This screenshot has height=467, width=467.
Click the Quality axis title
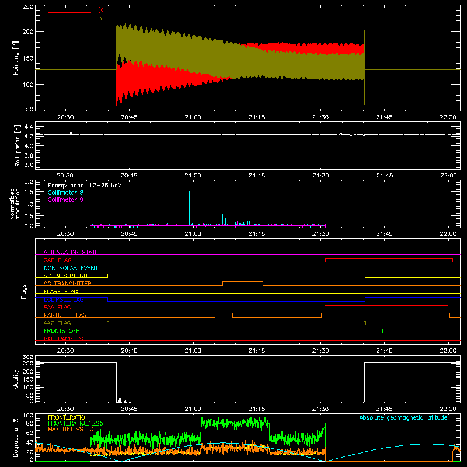tap(16, 379)
